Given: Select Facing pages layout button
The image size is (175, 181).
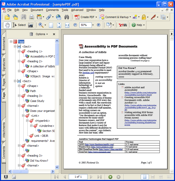Looking at the screenshot, I should [169, 177].
